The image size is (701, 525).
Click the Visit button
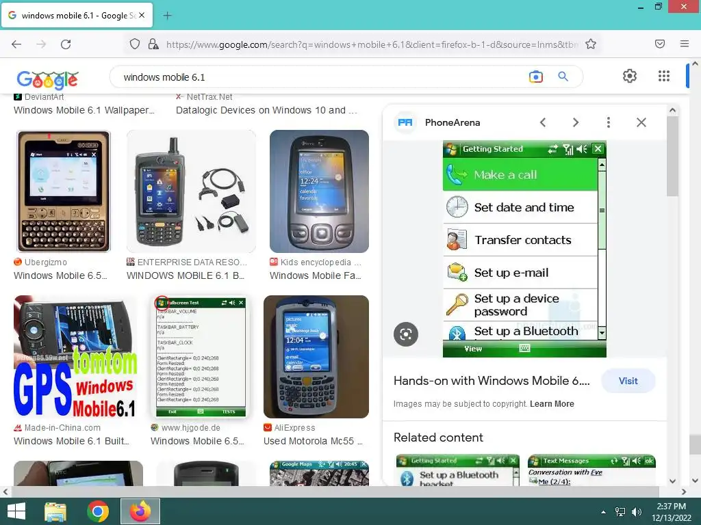(x=628, y=381)
